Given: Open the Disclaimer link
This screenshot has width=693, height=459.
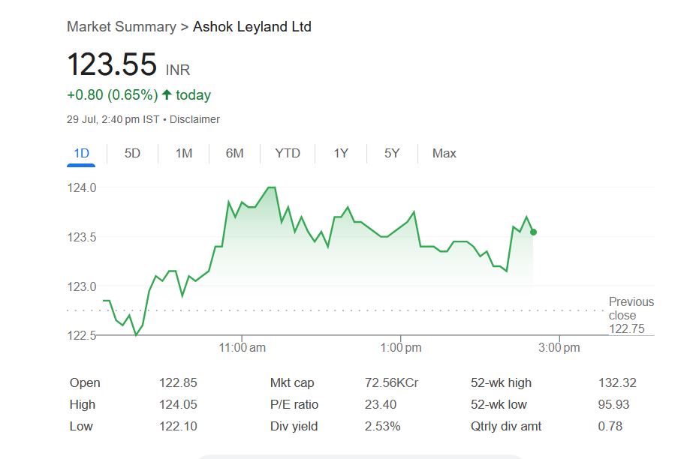Looking at the screenshot, I should click(x=194, y=119).
